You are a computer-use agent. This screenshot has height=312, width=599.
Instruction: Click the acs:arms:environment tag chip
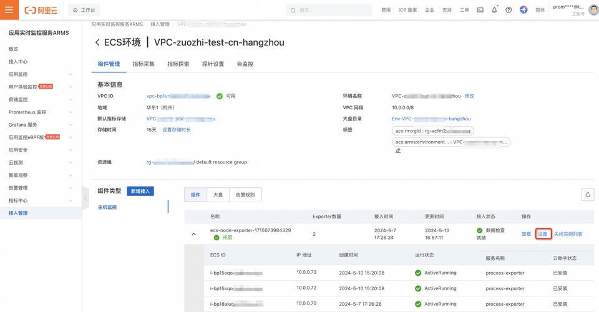(451, 142)
